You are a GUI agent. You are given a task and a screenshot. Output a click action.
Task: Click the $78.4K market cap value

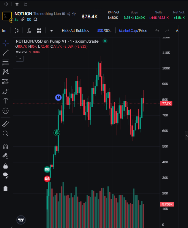[89, 17]
